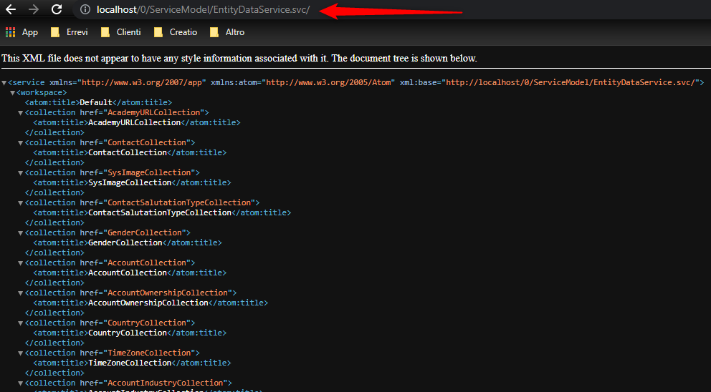Click the browser back arrow

click(11, 9)
